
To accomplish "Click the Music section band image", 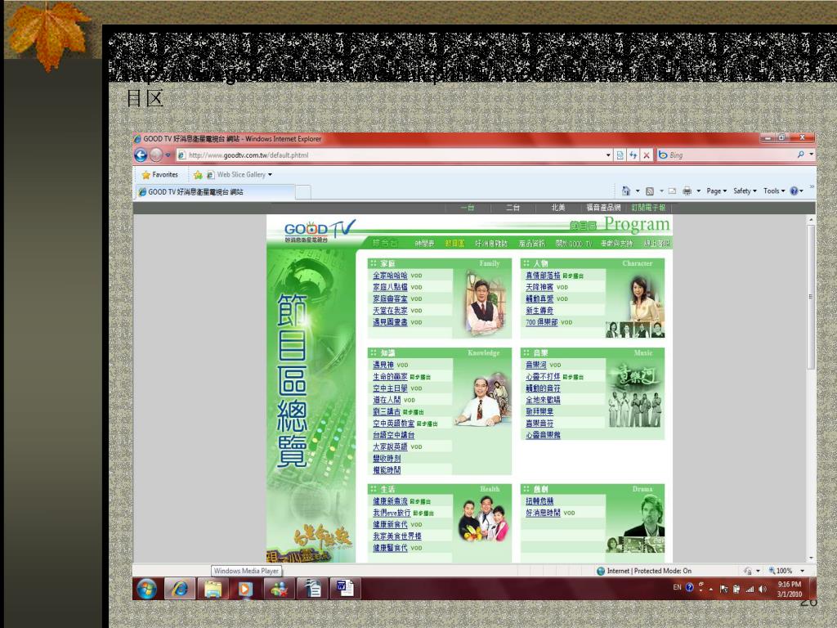I will pyautogui.click(x=635, y=396).
